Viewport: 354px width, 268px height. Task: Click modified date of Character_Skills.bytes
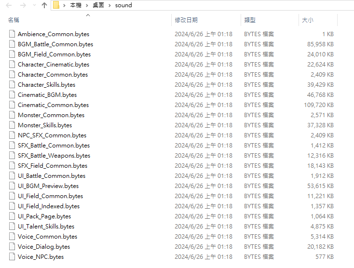tap(204, 85)
